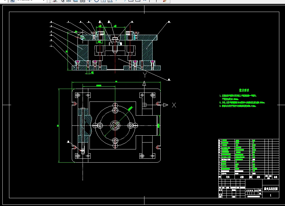This screenshot has width=285, height=206.
Task: Click the 材料 column header in parts list
Action: [258, 177]
